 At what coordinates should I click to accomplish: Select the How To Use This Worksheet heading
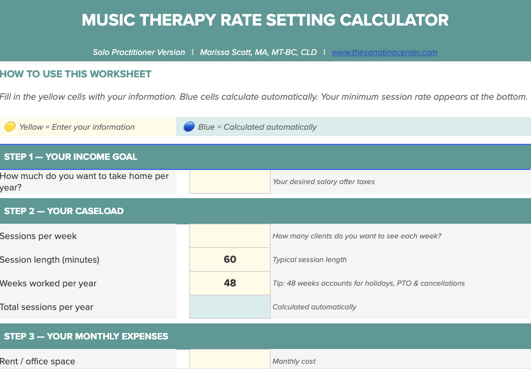[x=76, y=74]
